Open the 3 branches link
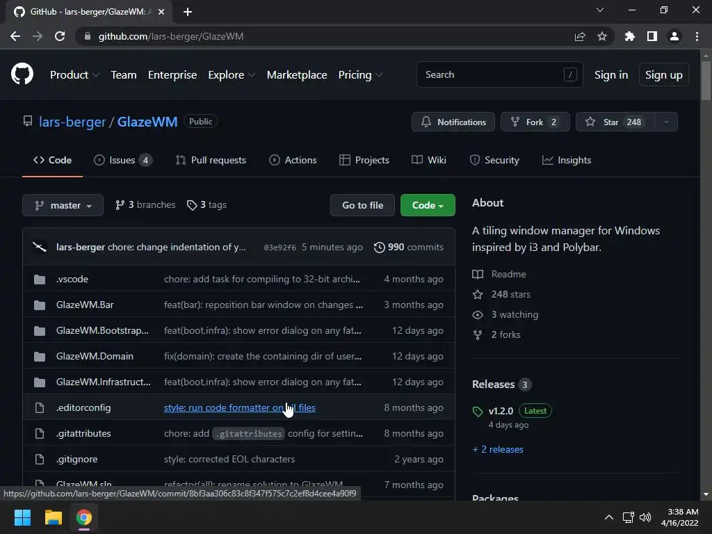 click(x=145, y=205)
